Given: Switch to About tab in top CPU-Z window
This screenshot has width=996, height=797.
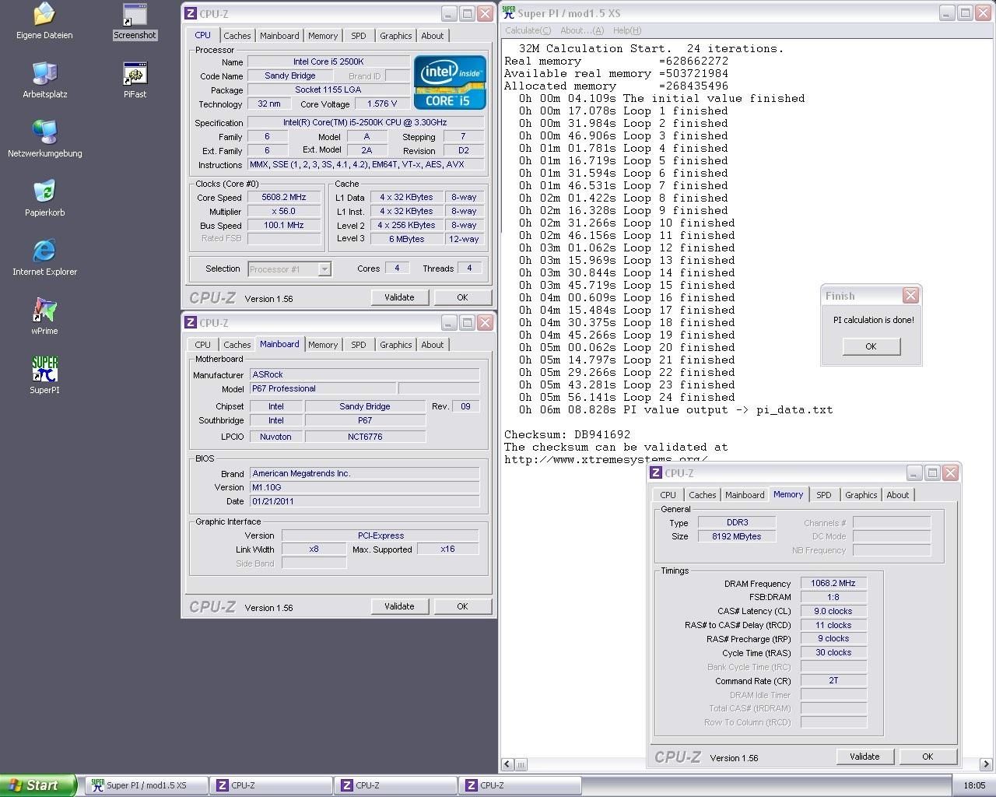Looking at the screenshot, I should click(433, 36).
